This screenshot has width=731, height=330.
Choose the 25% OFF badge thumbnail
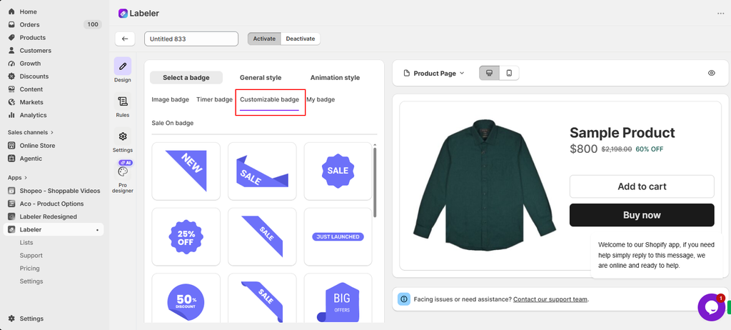[186, 236]
